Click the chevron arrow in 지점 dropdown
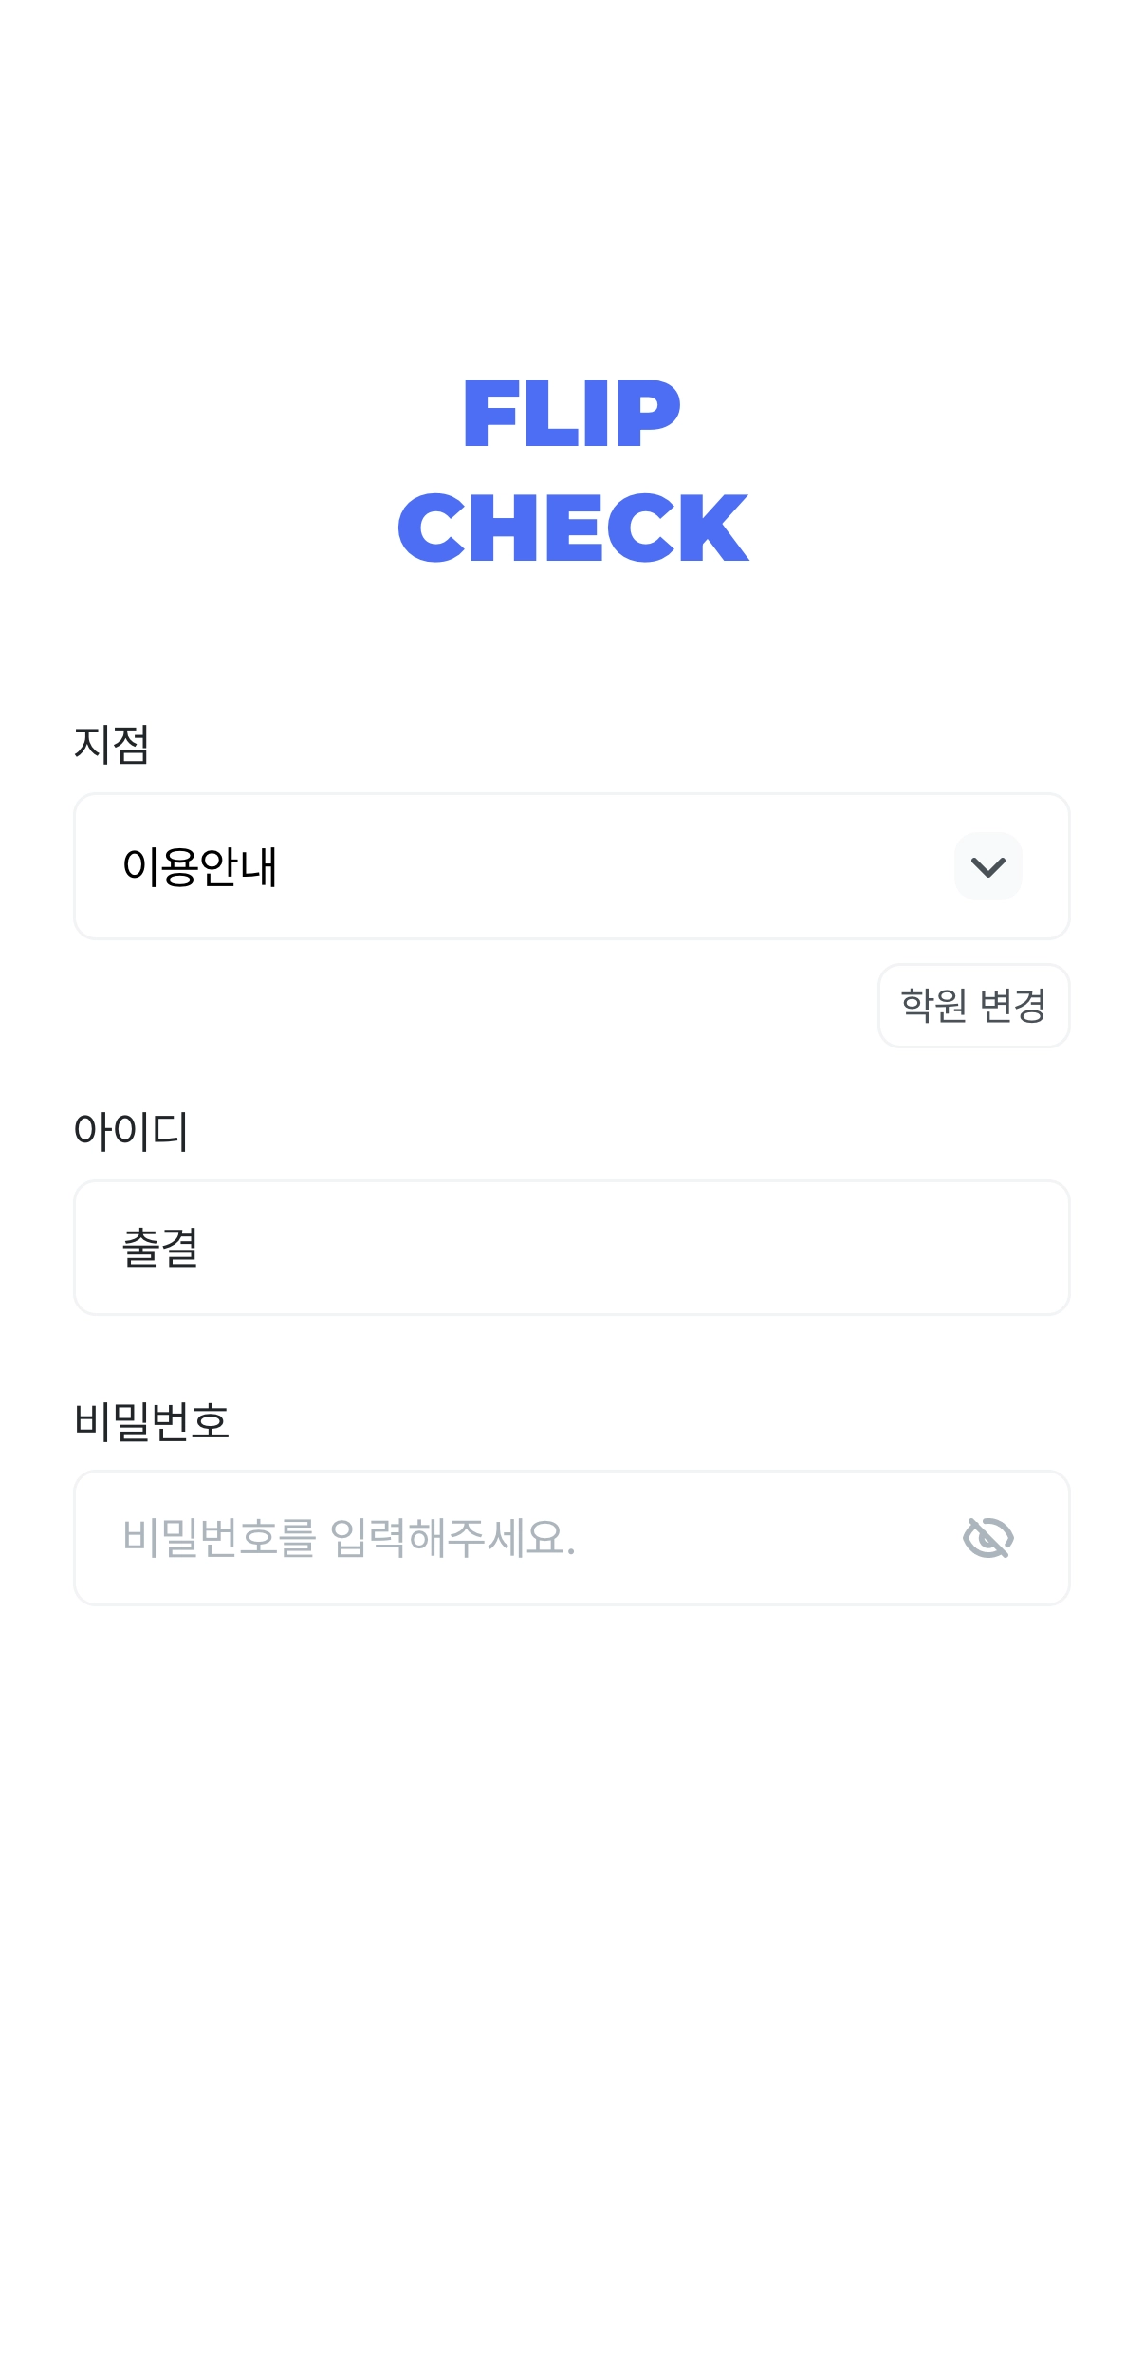 [x=987, y=866]
